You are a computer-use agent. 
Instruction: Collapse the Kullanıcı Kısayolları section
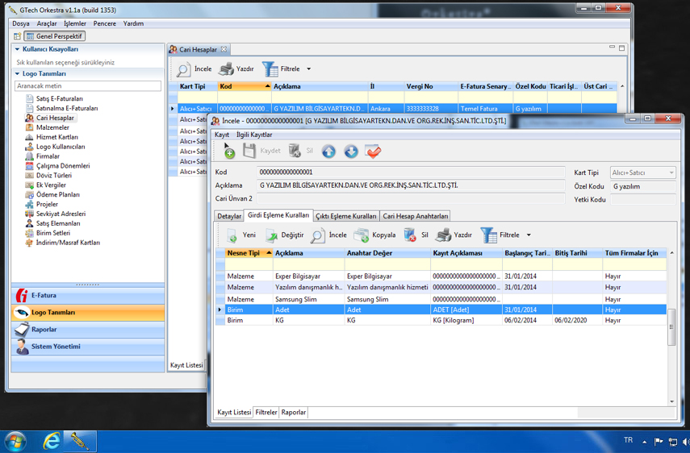(x=17, y=50)
